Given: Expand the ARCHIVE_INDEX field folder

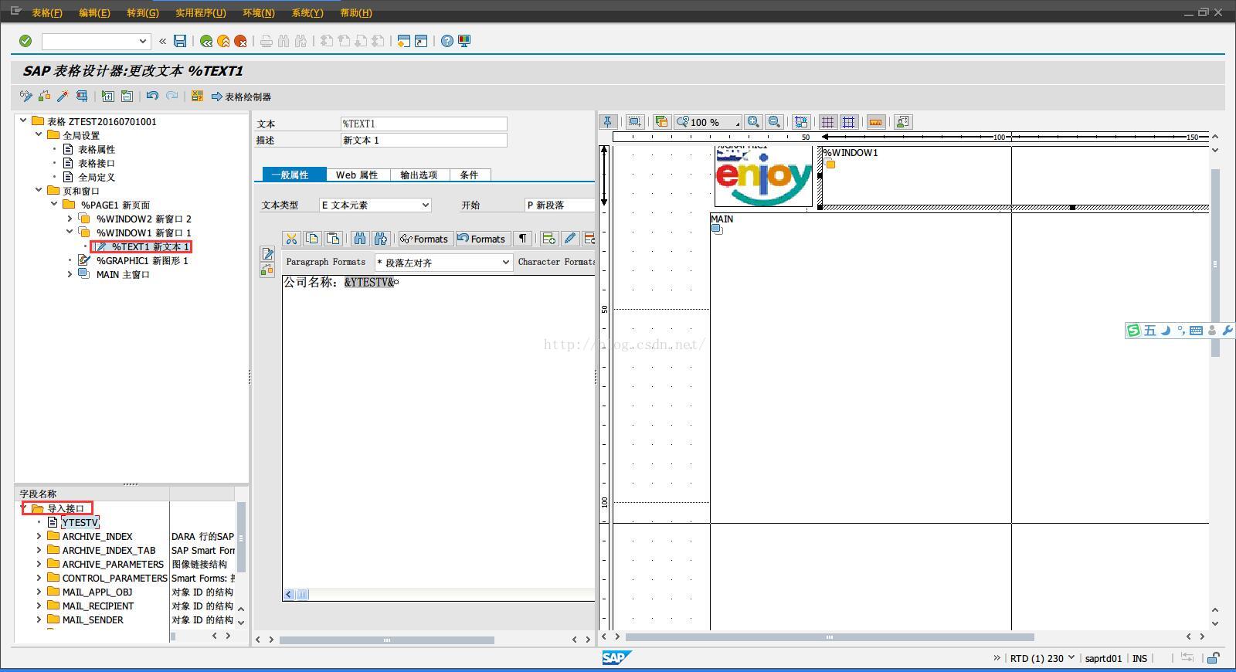Looking at the screenshot, I should pos(39,536).
